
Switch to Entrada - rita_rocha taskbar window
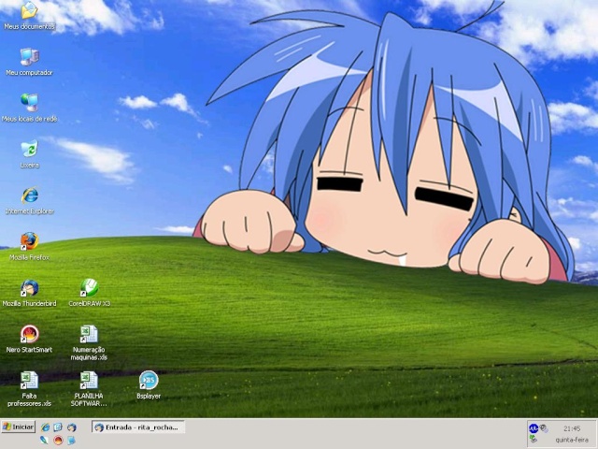pyautogui.click(x=138, y=427)
